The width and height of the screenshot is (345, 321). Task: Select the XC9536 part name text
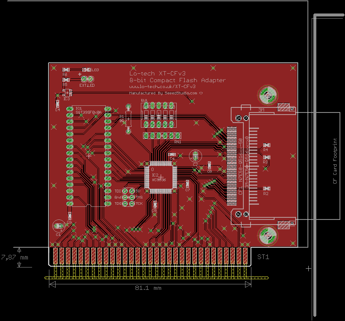coord(159,180)
